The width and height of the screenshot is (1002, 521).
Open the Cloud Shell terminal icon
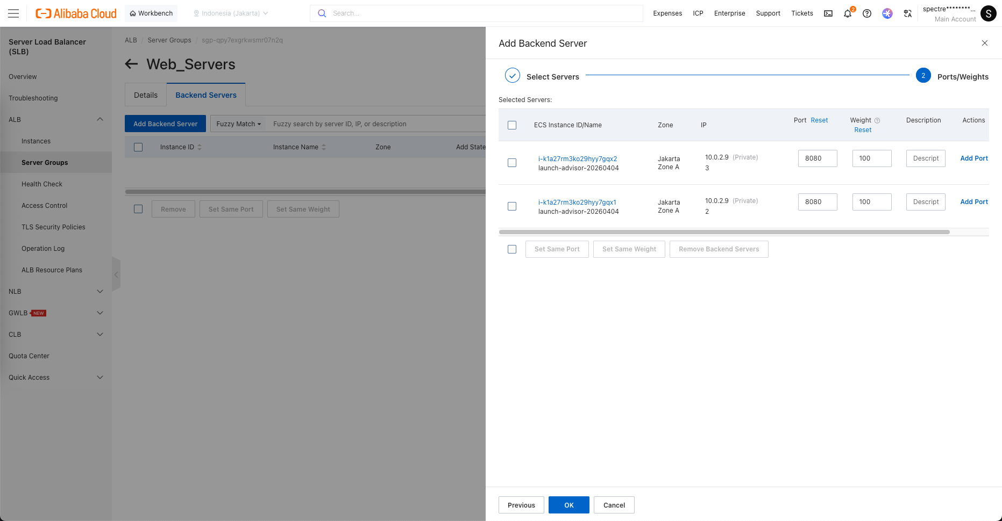[x=828, y=13]
